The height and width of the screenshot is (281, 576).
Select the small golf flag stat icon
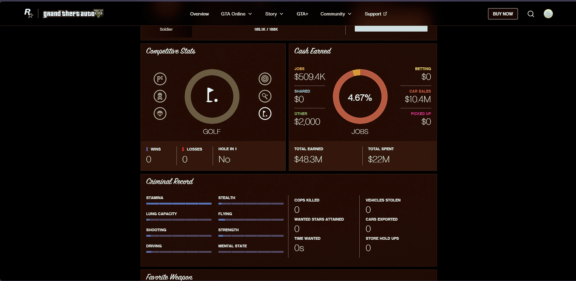coord(265,113)
